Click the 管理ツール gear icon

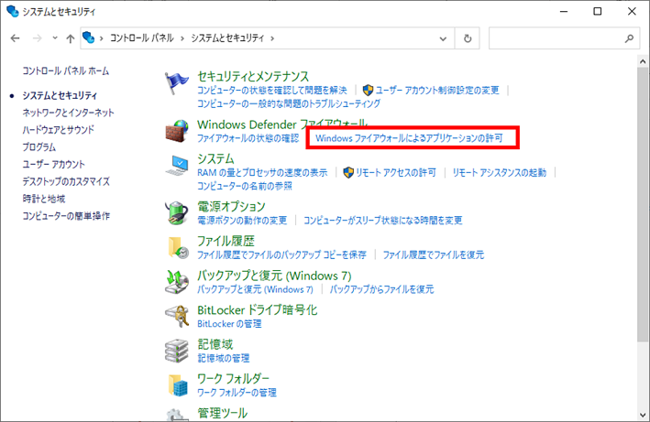pyautogui.click(x=178, y=415)
